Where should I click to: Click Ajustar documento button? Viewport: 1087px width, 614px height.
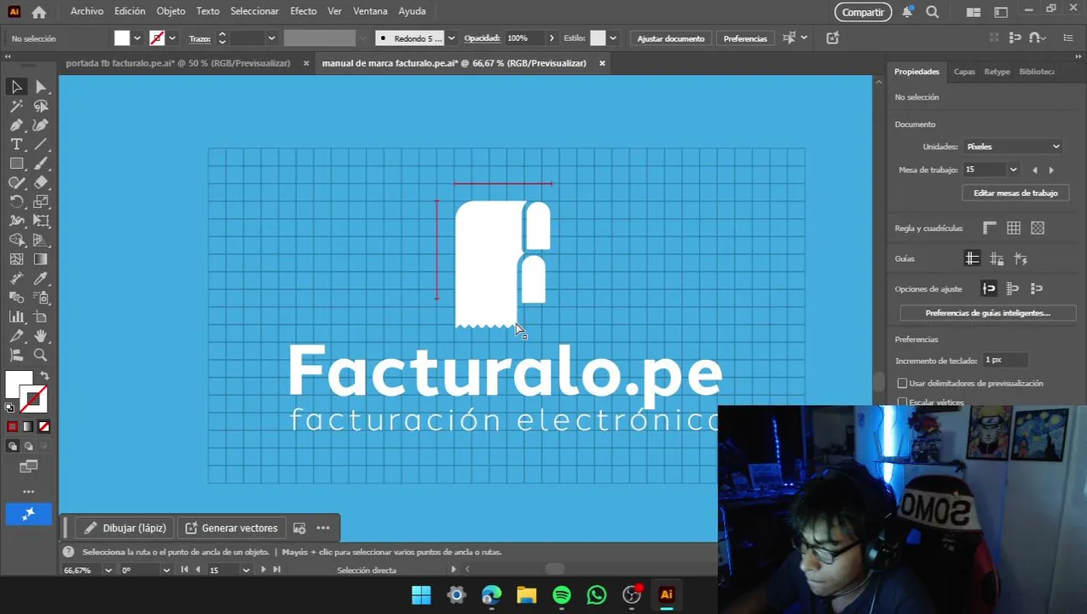click(x=671, y=38)
